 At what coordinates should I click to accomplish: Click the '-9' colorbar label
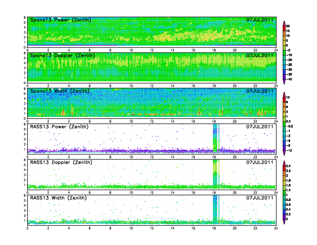click(288, 146)
